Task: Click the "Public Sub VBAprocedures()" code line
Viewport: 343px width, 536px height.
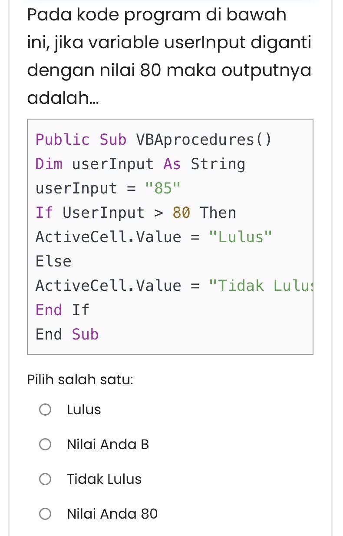Action: click(x=153, y=140)
